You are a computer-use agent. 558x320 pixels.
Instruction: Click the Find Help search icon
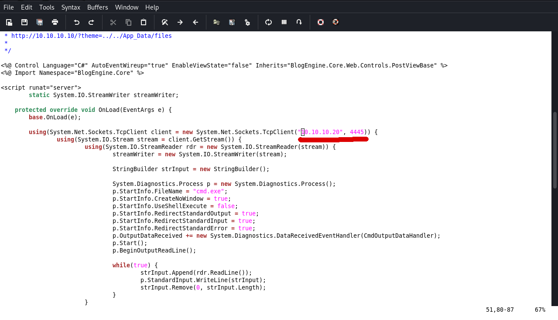pos(335,22)
